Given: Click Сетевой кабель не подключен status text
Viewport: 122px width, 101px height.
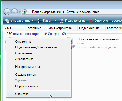Looking at the screenshot, I should [x=98, y=47].
